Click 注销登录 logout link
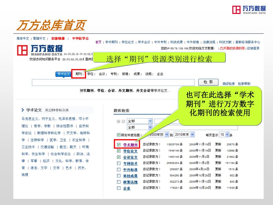This screenshot has width=273, height=205. [x=253, y=48]
